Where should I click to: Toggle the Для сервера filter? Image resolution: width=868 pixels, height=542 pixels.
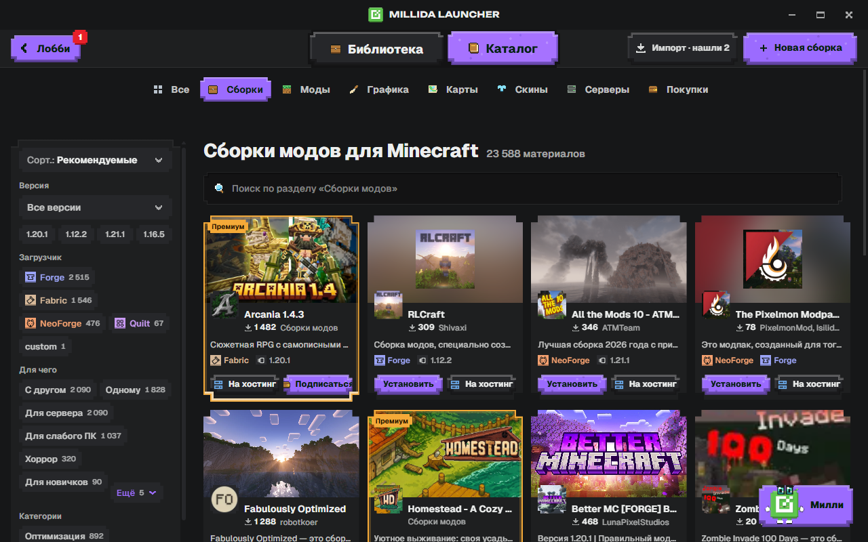(66, 413)
